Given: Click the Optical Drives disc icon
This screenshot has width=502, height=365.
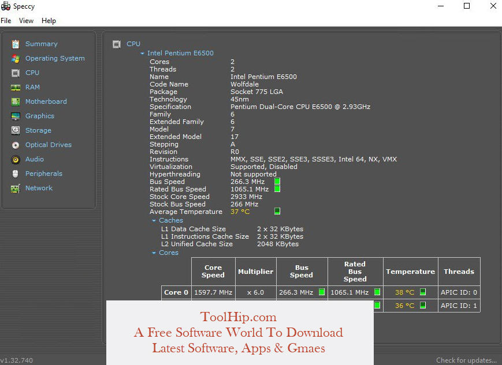Looking at the screenshot, I should pyautogui.click(x=16, y=145).
